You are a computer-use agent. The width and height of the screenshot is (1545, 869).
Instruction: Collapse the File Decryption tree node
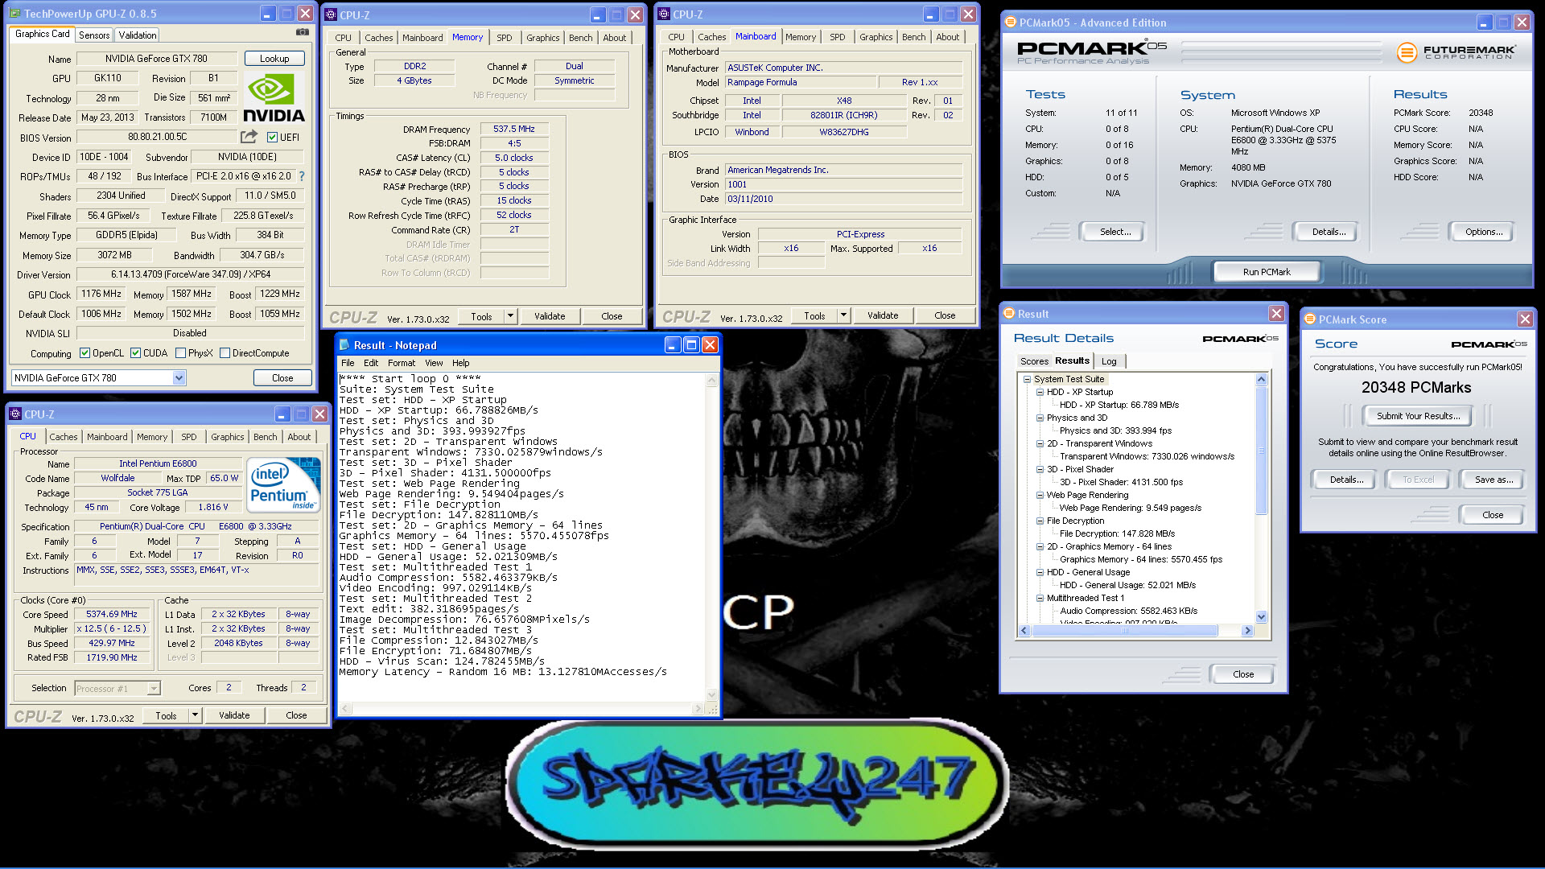click(1040, 521)
